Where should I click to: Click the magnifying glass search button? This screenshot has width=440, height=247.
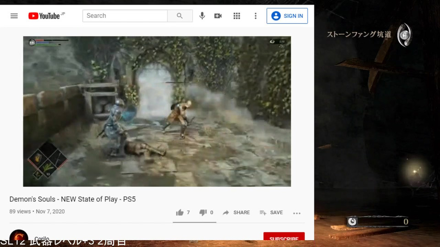coord(180,16)
